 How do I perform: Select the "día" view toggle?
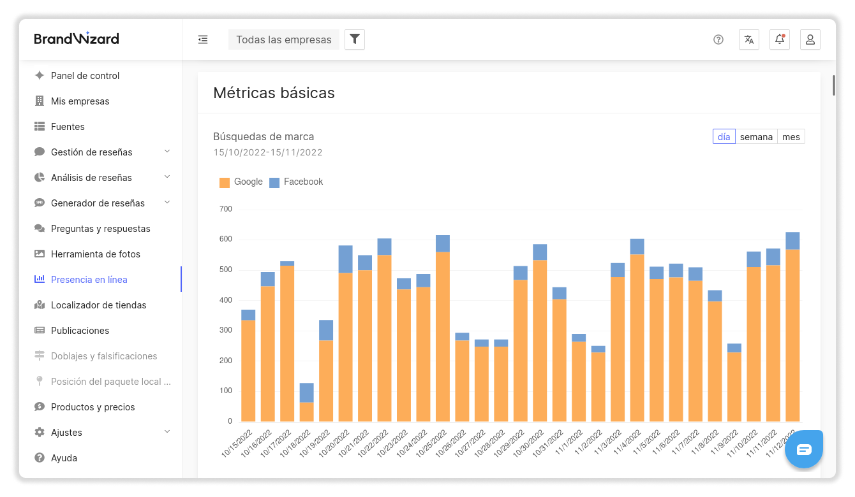click(x=724, y=137)
